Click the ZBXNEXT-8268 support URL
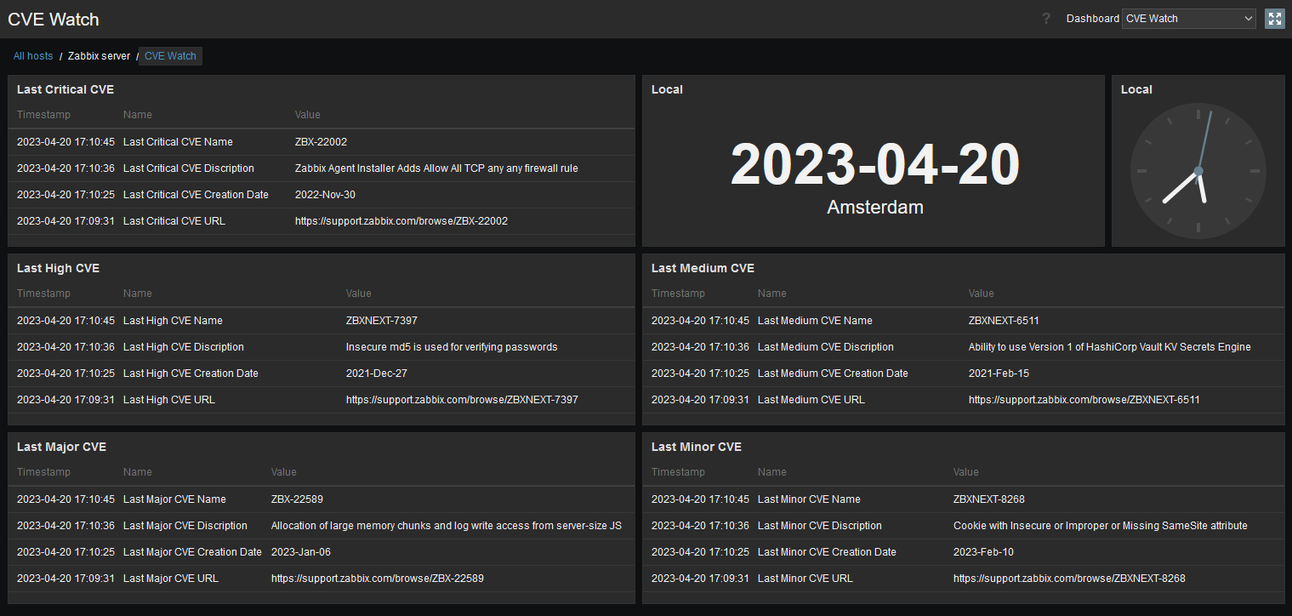This screenshot has height=616, width=1292. point(1069,579)
